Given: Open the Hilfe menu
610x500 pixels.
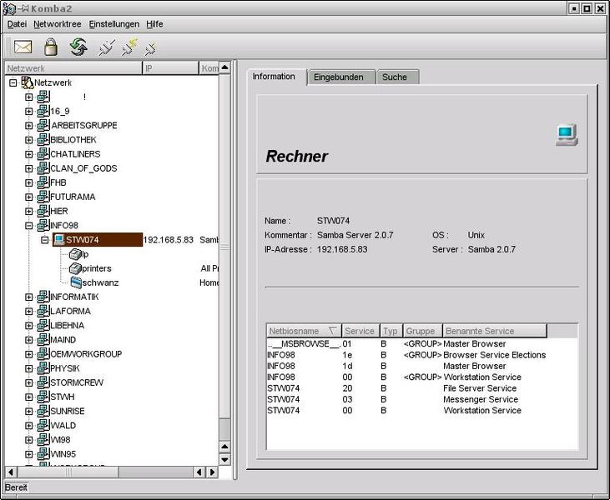Looking at the screenshot, I should 154,24.
